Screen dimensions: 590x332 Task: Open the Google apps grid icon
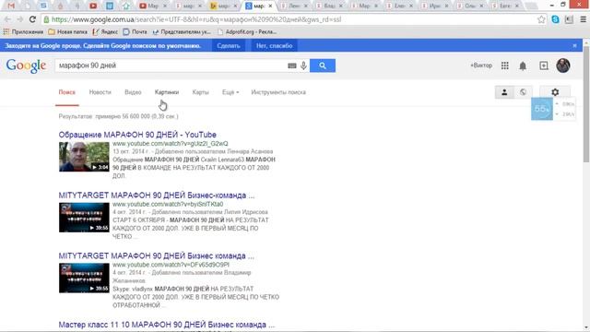505,65
